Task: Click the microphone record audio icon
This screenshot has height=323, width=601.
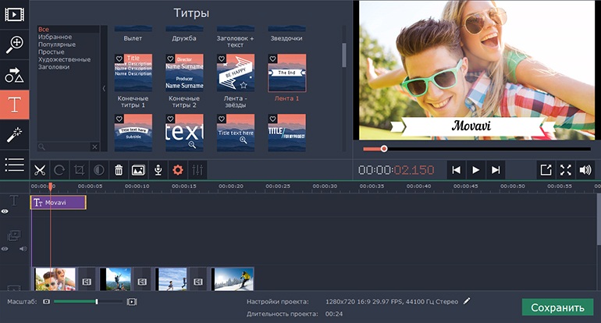Action: click(158, 170)
